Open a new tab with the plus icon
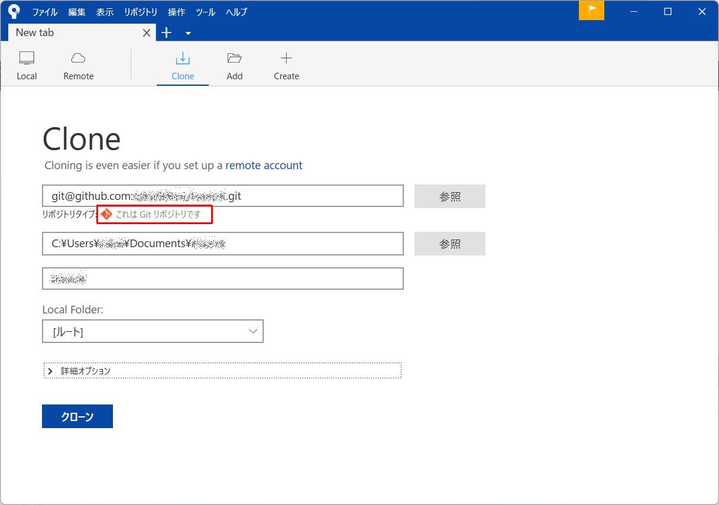Viewport: 719px width, 505px height. pos(166,33)
